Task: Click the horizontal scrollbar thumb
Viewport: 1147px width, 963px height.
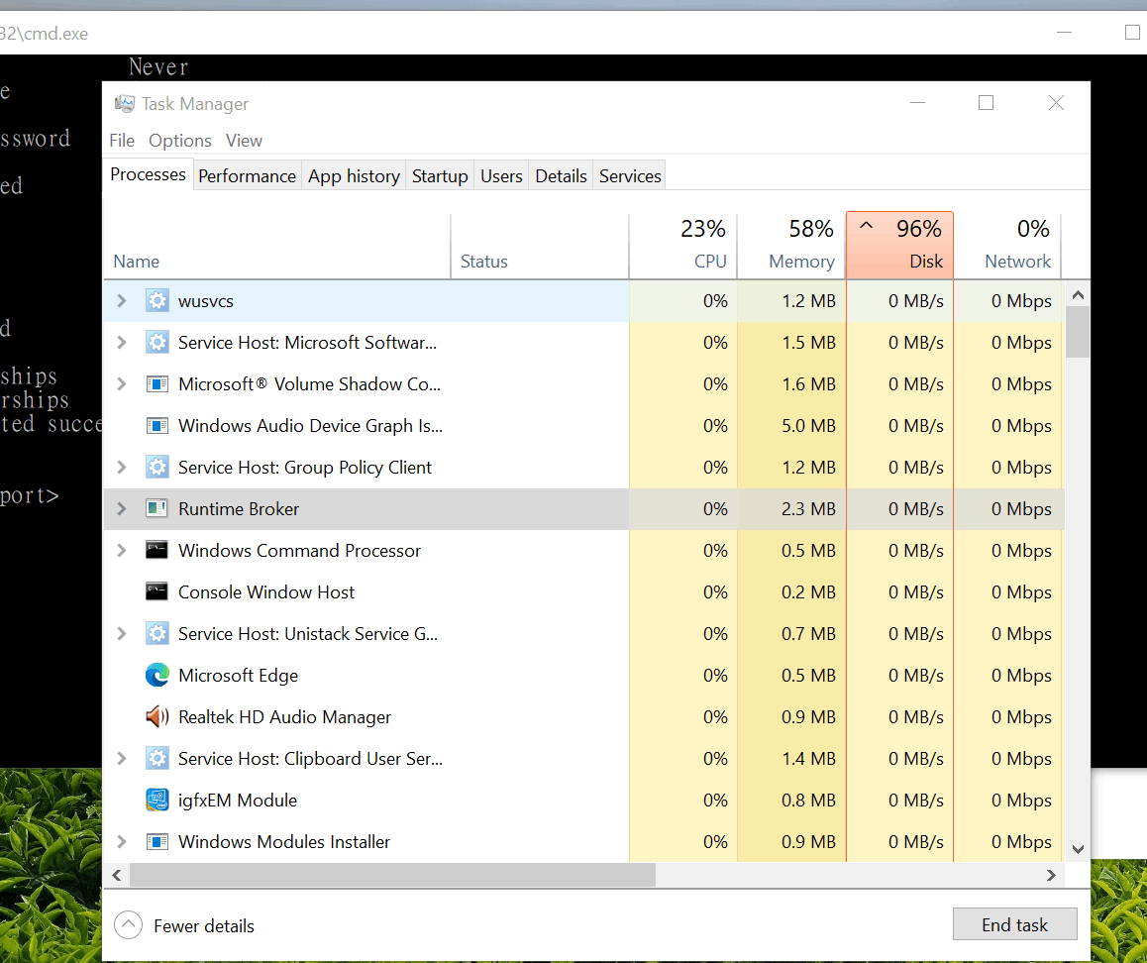Action: pos(393,875)
